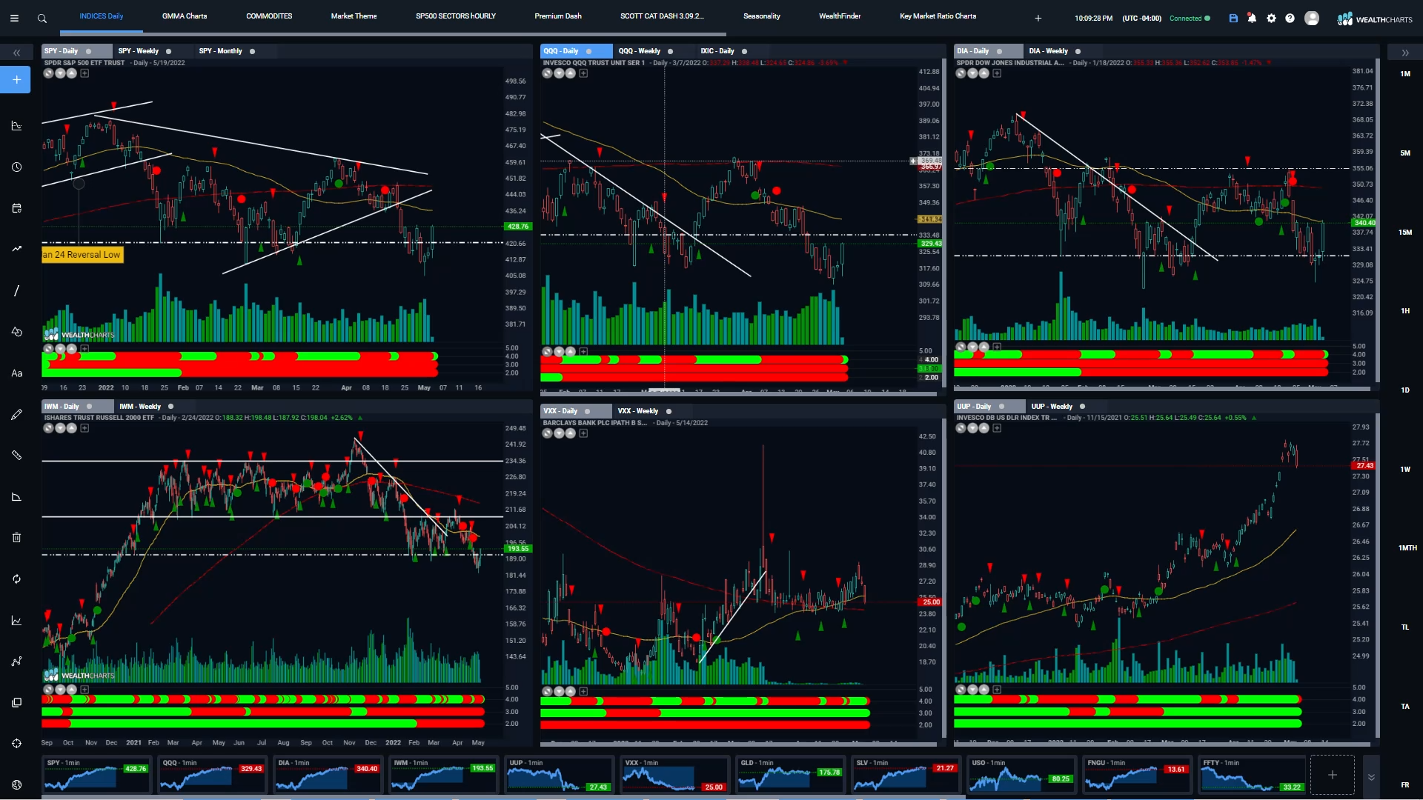Click the blue plus add button in sidebar
The height and width of the screenshot is (800, 1423).
pos(16,80)
